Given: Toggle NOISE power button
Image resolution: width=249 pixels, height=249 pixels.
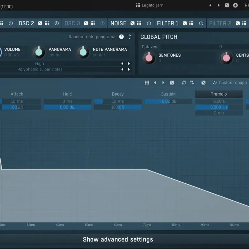Looking at the screenshot, I should tap(149, 23).
